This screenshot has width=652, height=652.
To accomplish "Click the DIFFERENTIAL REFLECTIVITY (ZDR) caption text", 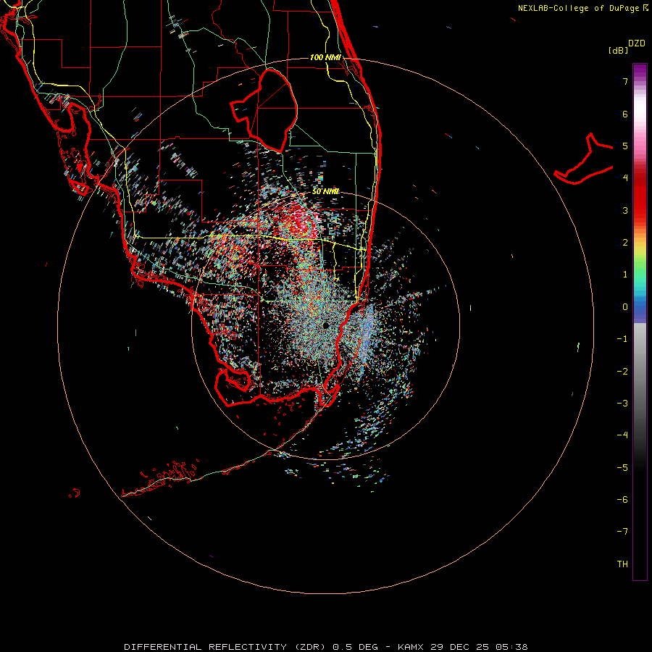I will click(x=225, y=647).
